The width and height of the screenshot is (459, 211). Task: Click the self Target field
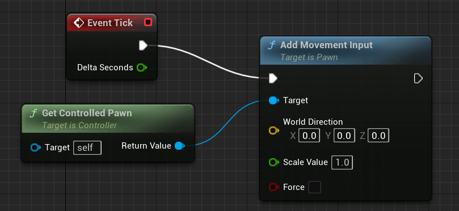pyautogui.click(x=87, y=148)
